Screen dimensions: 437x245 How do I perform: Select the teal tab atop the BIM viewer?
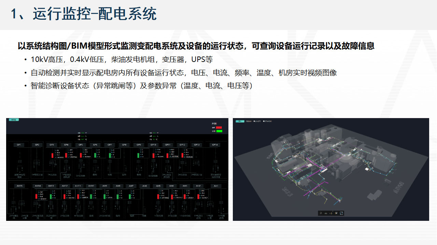pos(240,121)
